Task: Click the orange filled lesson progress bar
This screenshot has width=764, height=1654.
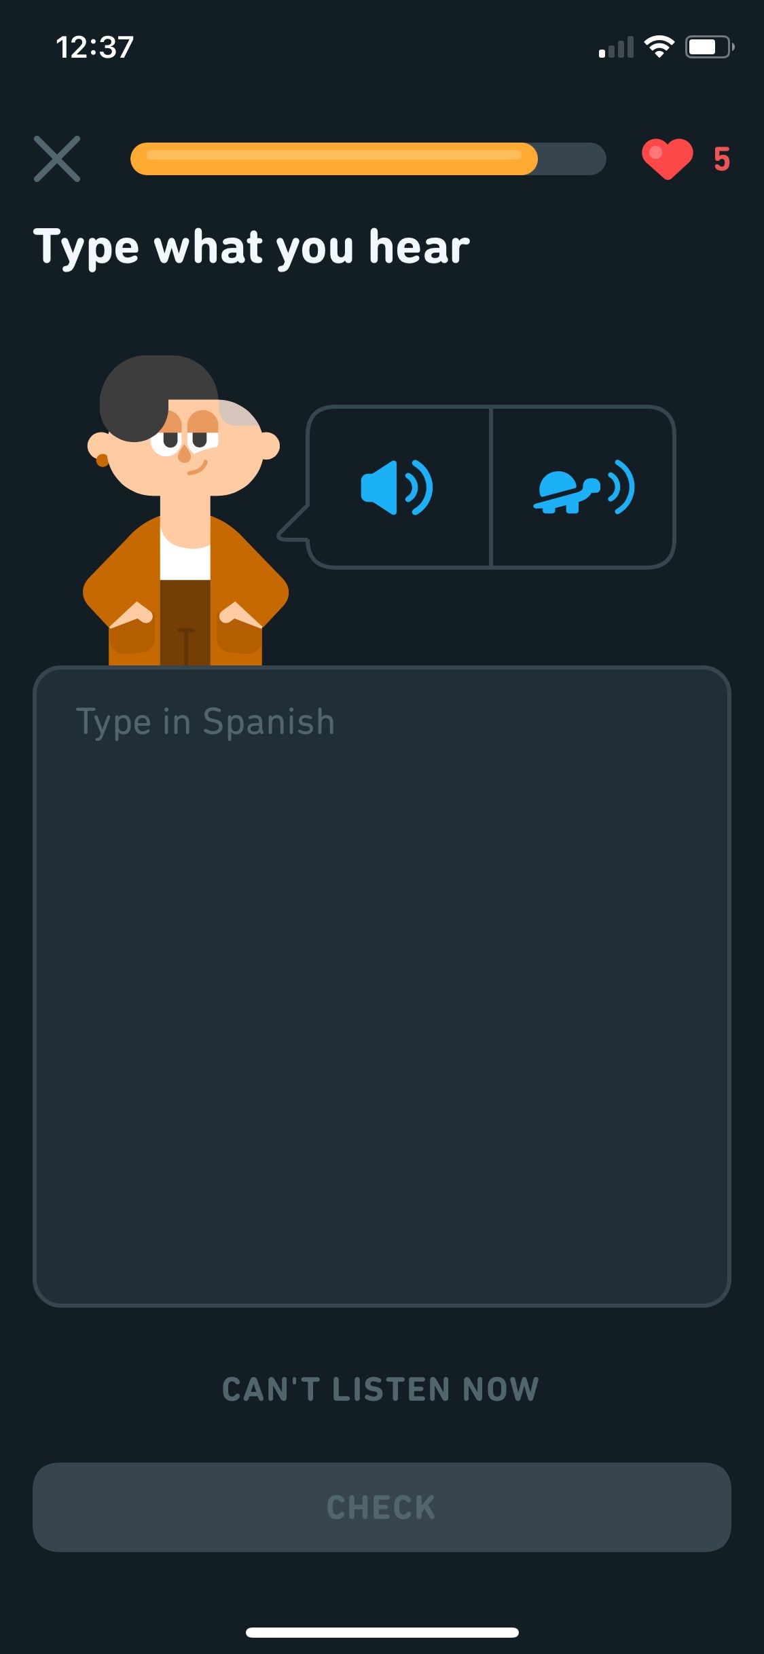Action: [334, 159]
